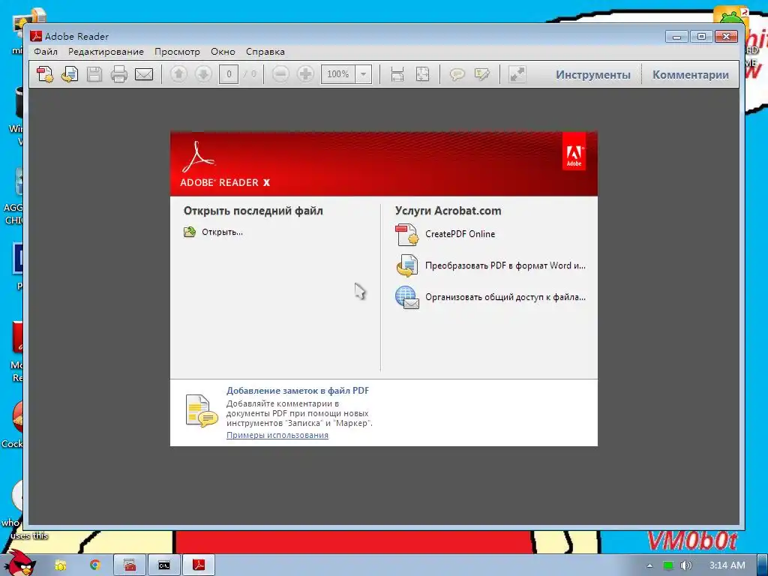The height and width of the screenshot is (576, 768).
Task: Click the Открыть... link
Action: point(222,232)
